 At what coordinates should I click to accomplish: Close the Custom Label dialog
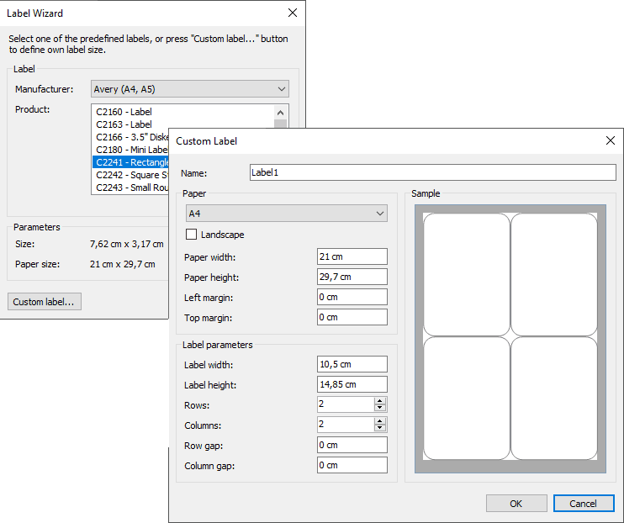pos(611,140)
